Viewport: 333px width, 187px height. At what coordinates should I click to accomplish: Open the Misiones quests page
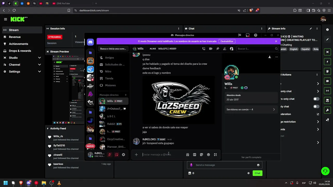click(x=114, y=85)
